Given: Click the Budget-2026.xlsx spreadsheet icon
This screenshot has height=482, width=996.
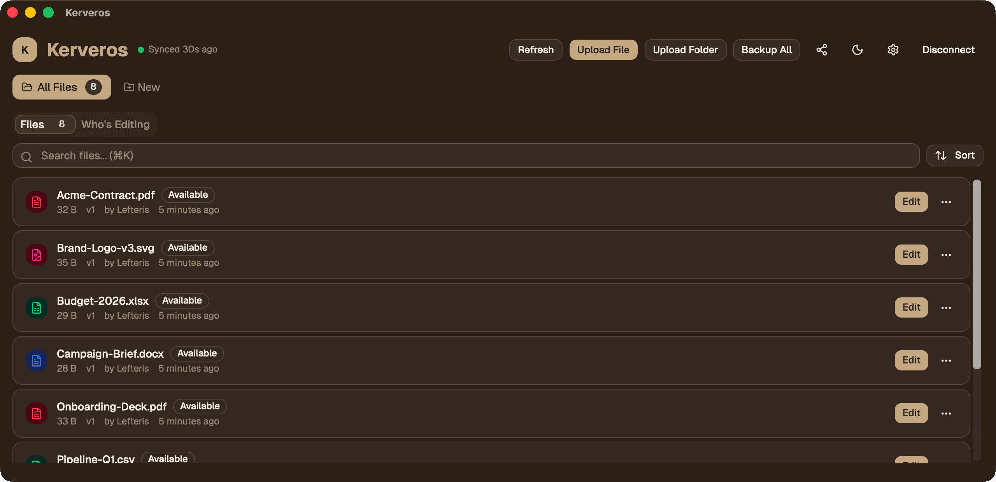Looking at the screenshot, I should [37, 307].
